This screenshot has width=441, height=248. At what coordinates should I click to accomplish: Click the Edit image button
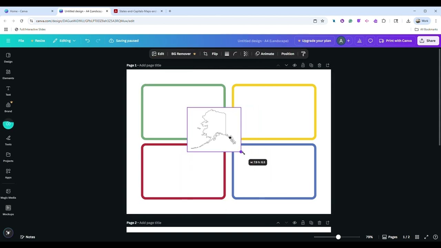[158, 54]
